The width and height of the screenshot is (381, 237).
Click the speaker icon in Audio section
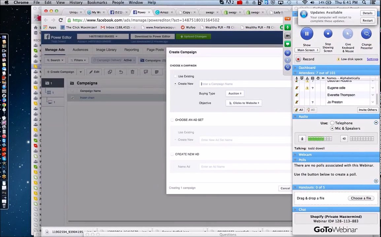tap(344, 139)
